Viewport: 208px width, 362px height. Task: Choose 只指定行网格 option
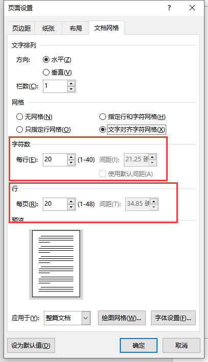pos(43,130)
